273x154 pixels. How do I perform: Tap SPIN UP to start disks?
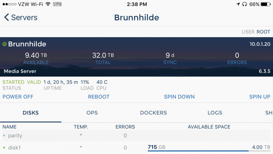260,97
